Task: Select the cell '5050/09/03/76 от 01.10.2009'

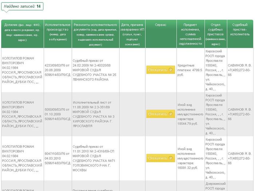Action: tap(58, 114)
